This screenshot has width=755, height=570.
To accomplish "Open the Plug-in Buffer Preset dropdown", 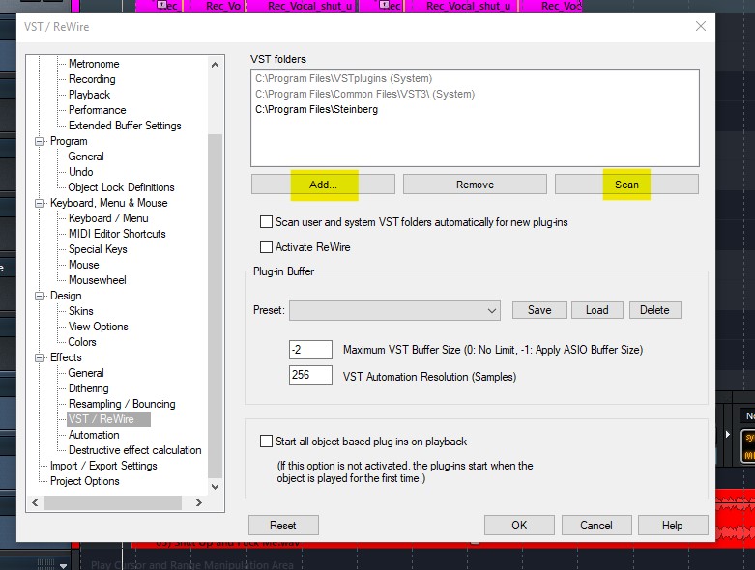I will pyautogui.click(x=394, y=310).
